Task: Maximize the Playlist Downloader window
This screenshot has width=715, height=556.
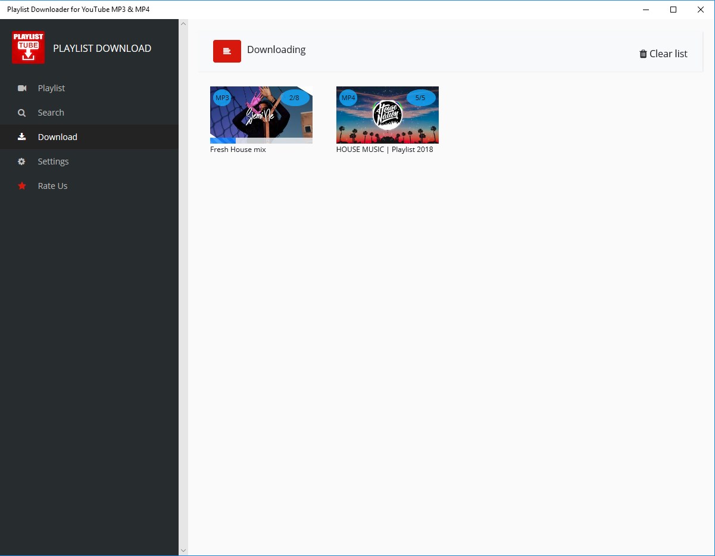Action: point(673,10)
